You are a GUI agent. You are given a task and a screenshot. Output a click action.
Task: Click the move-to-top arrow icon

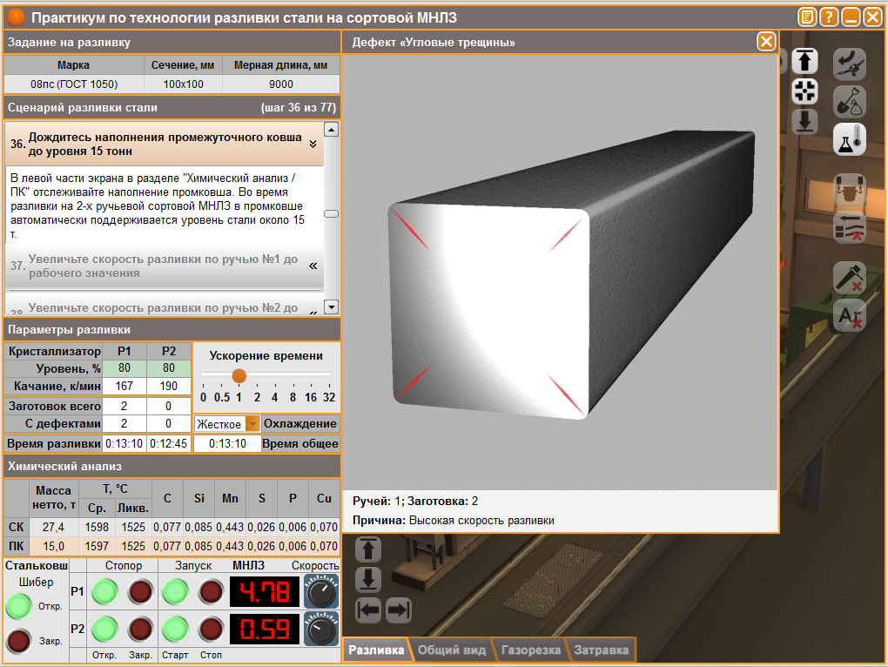[x=804, y=61]
